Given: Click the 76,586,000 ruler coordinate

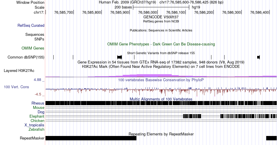Looking at the screenshot, I should [148, 12].
